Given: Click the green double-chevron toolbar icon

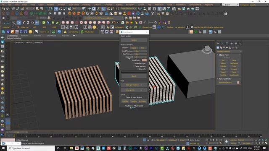Looking at the screenshot, I should 53,32.
